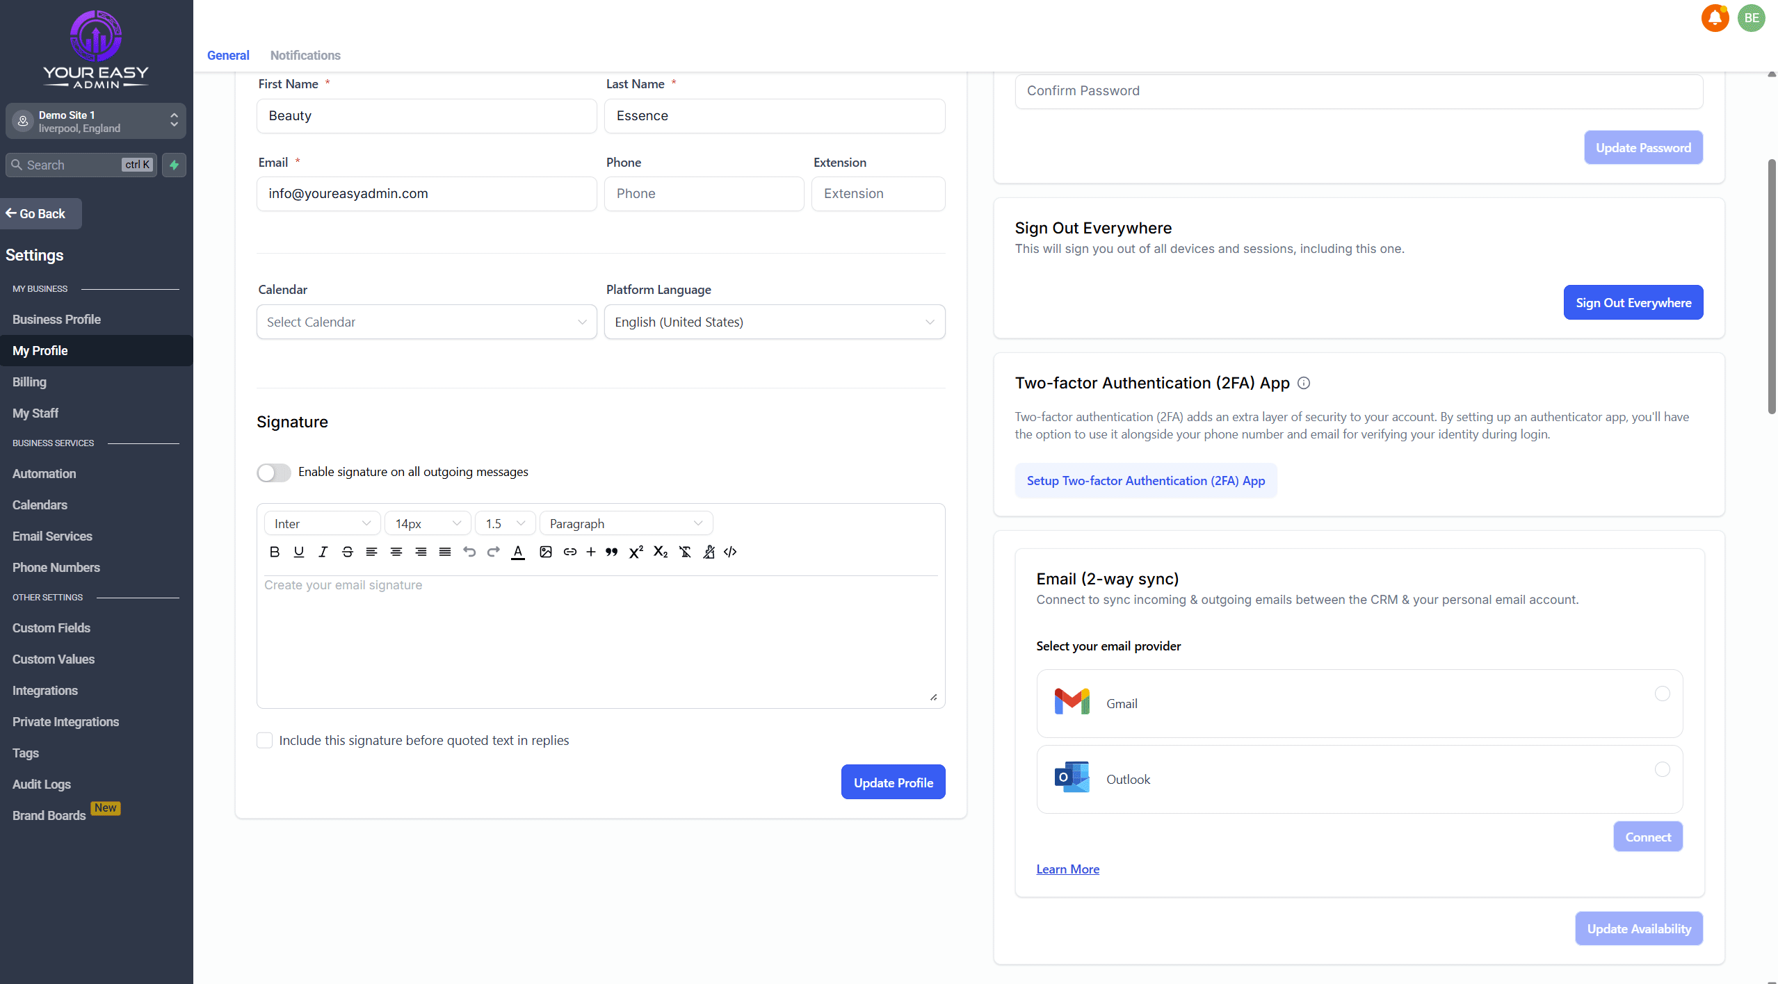
Task: Click into the Phone input field
Action: (x=704, y=194)
